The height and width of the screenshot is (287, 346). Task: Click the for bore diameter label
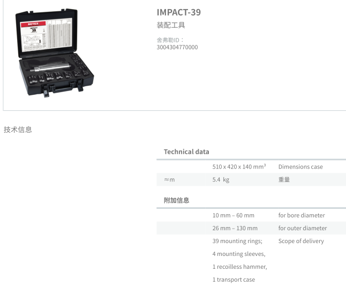coord(302,215)
